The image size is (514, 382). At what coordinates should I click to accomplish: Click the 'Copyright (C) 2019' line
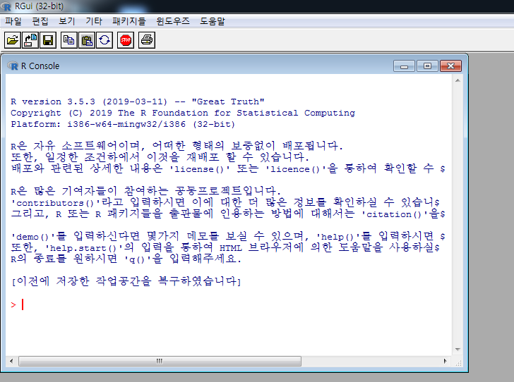[x=183, y=113]
